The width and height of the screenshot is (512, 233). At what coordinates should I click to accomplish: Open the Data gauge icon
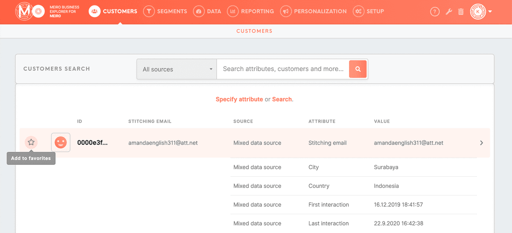coord(198,12)
